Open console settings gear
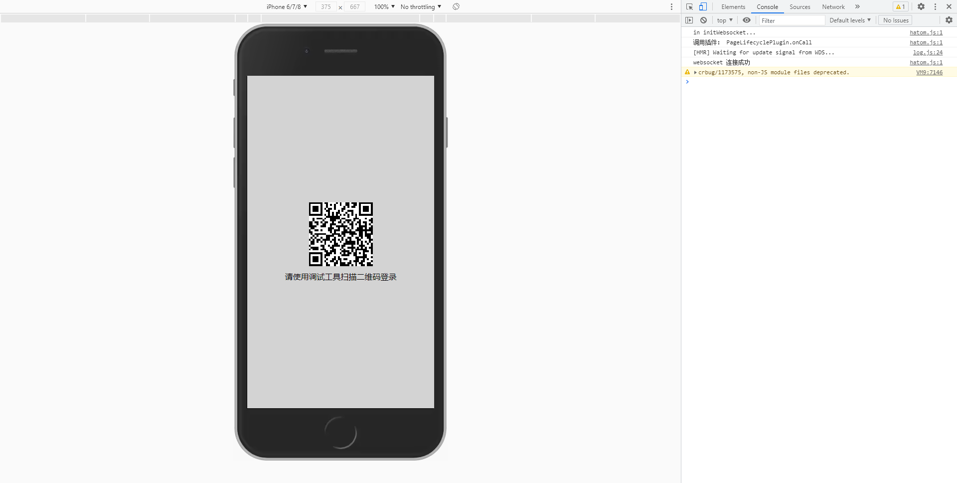957x483 pixels. coord(949,20)
